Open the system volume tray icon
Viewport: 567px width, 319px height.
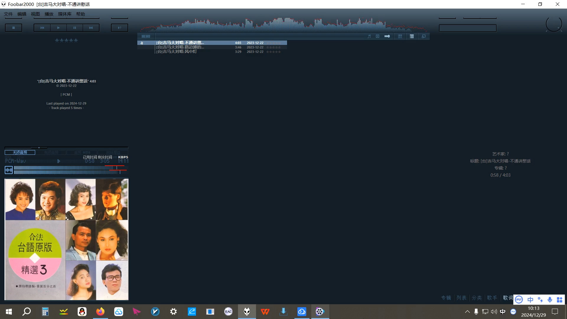coord(494,312)
